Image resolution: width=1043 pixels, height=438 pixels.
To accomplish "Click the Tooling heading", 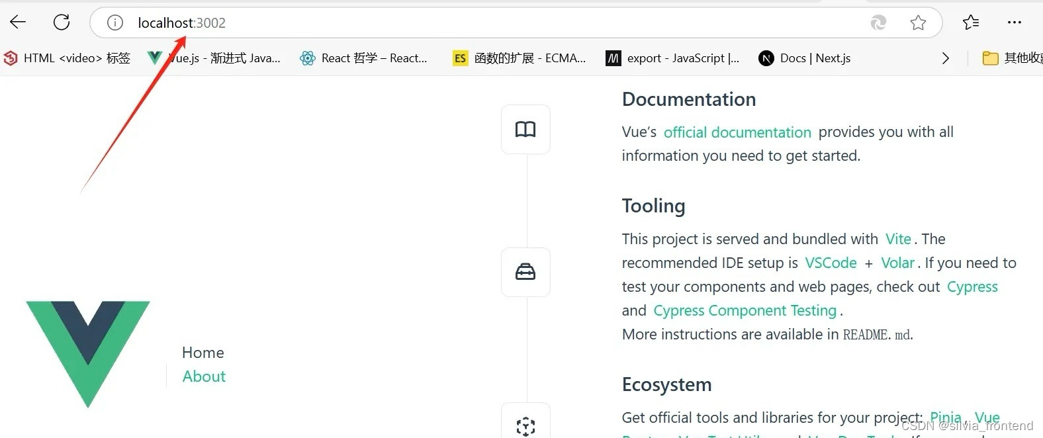I will coord(653,206).
